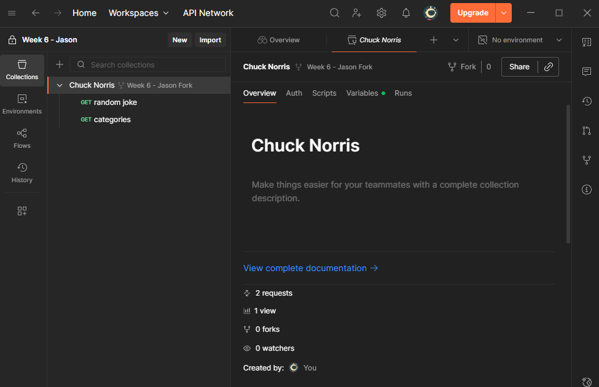This screenshot has height=387, width=599.
Task: Click the Share button
Action: coord(519,67)
